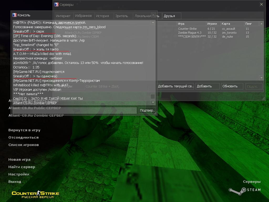
Task: Open Настройки menu item
Action: [19, 174]
